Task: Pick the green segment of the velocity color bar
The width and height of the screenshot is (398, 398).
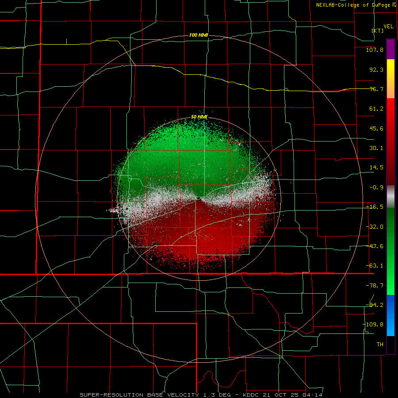Action: [390, 251]
